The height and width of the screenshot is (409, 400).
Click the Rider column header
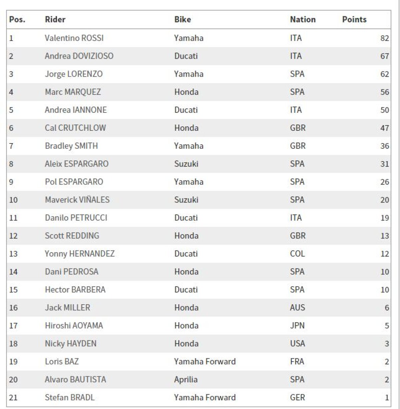point(55,19)
